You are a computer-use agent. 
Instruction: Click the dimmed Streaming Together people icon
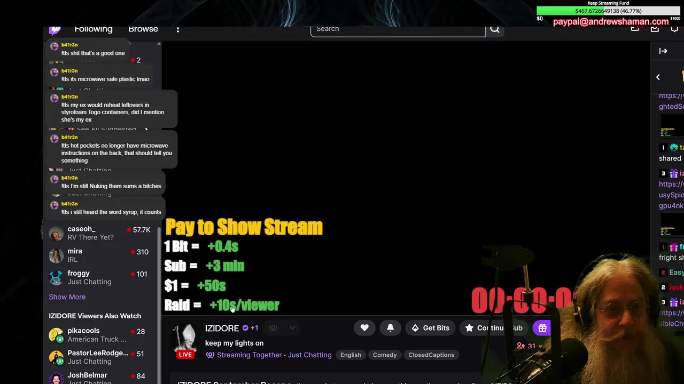(273, 328)
